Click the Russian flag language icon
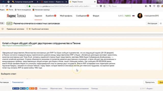The image size is (163, 91). point(133,16)
